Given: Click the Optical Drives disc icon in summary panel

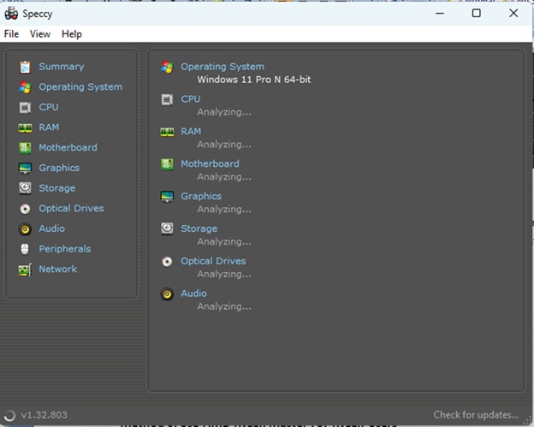Looking at the screenshot, I should (167, 262).
